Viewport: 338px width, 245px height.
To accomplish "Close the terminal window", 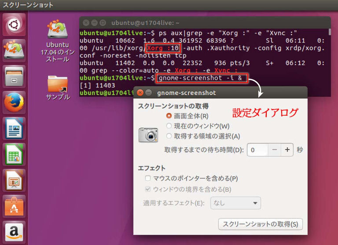I will point(86,22).
